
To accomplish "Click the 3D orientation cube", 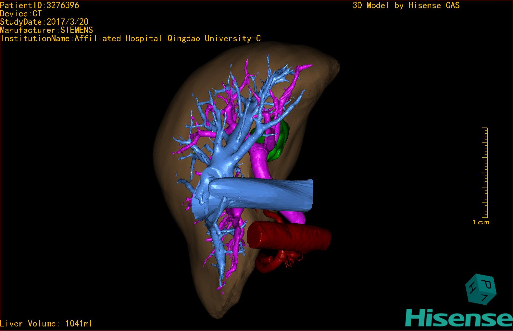I will point(481,289).
